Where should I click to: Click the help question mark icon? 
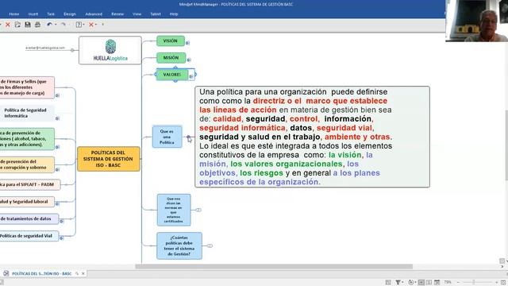[79, 25]
